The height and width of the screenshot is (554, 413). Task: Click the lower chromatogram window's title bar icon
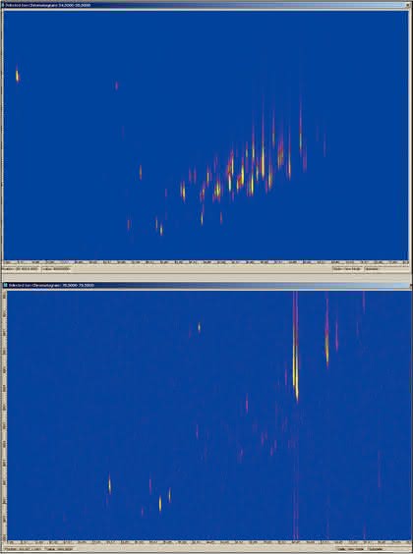point(5,285)
